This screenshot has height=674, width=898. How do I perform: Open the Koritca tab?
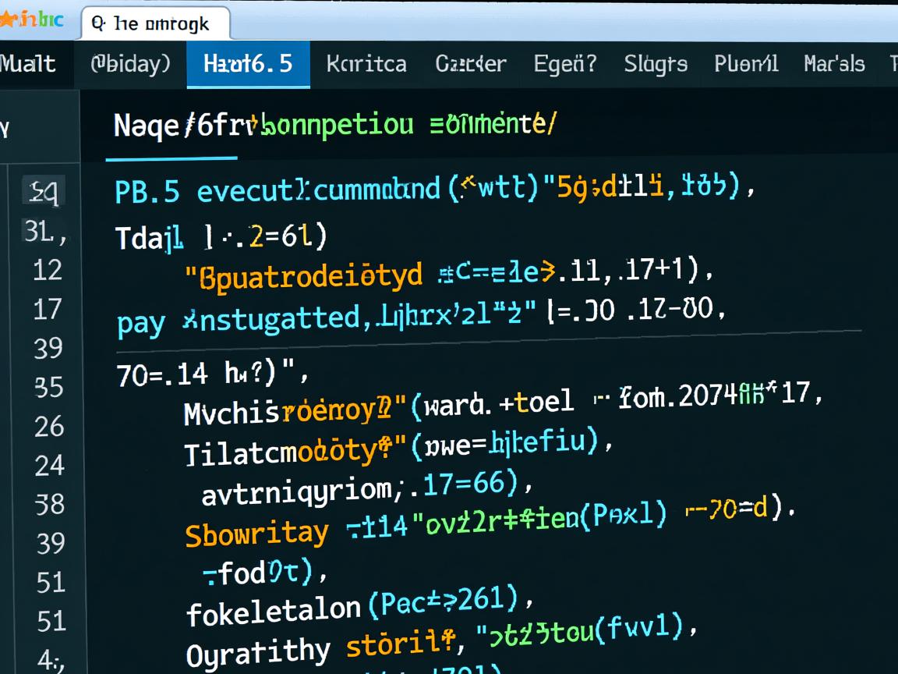pos(366,64)
